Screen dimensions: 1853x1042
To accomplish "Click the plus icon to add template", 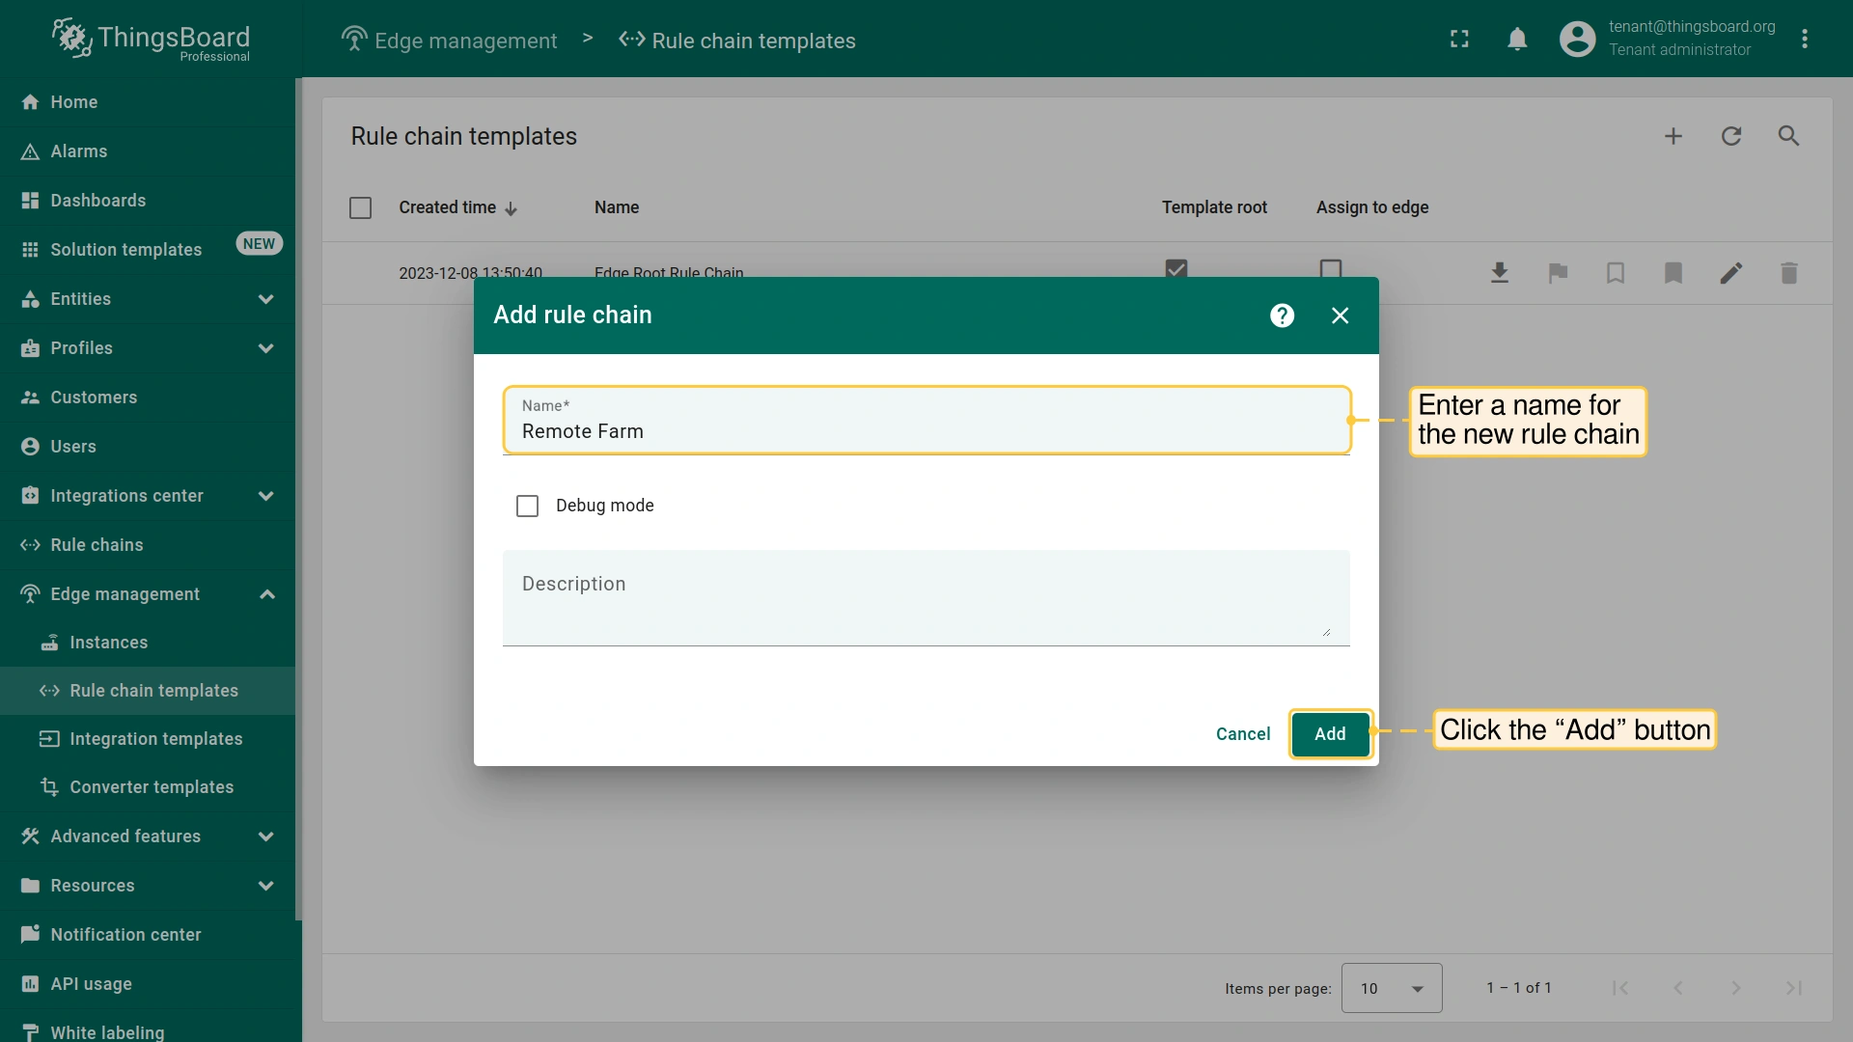I will (x=1673, y=136).
